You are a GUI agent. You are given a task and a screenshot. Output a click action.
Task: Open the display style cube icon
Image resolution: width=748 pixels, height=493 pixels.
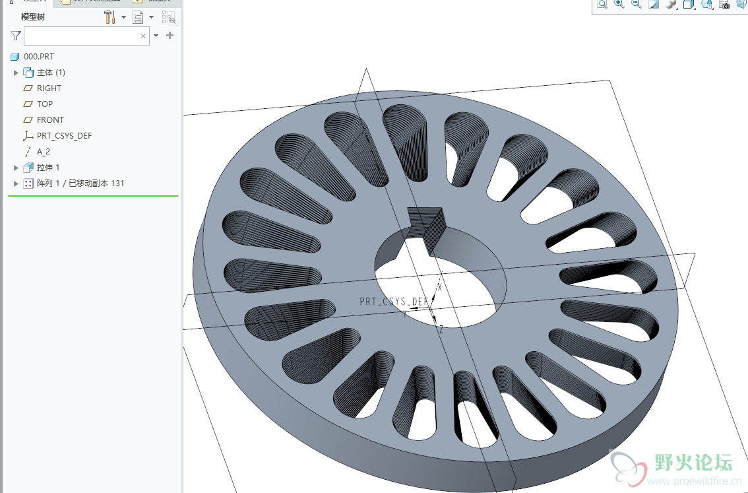point(689,5)
